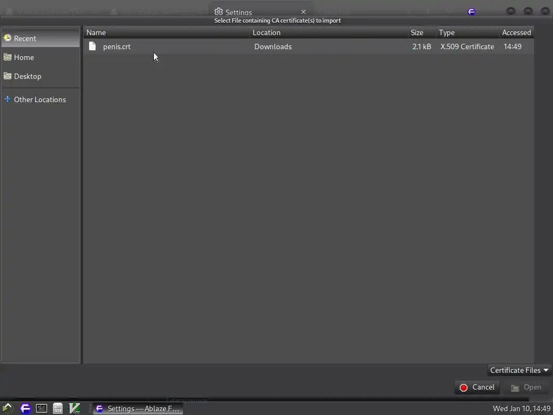Click the plus icon beside Other Locations
The width and height of the screenshot is (553, 415).
coord(8,99)
